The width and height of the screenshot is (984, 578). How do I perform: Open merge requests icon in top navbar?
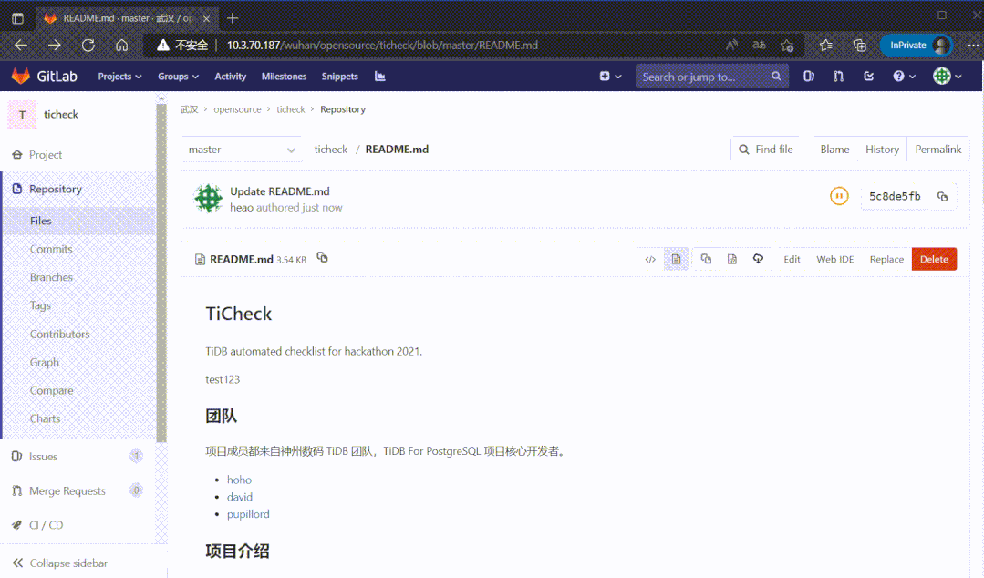coord(838,77)
